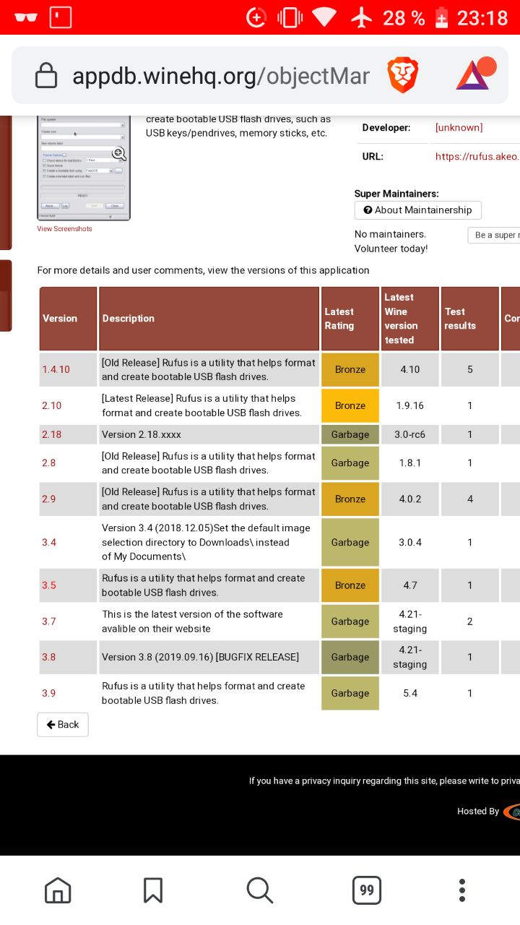Open version 2.8 link

tap(49, 463)
